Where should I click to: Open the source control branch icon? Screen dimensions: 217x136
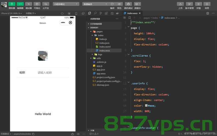[101, 13]
